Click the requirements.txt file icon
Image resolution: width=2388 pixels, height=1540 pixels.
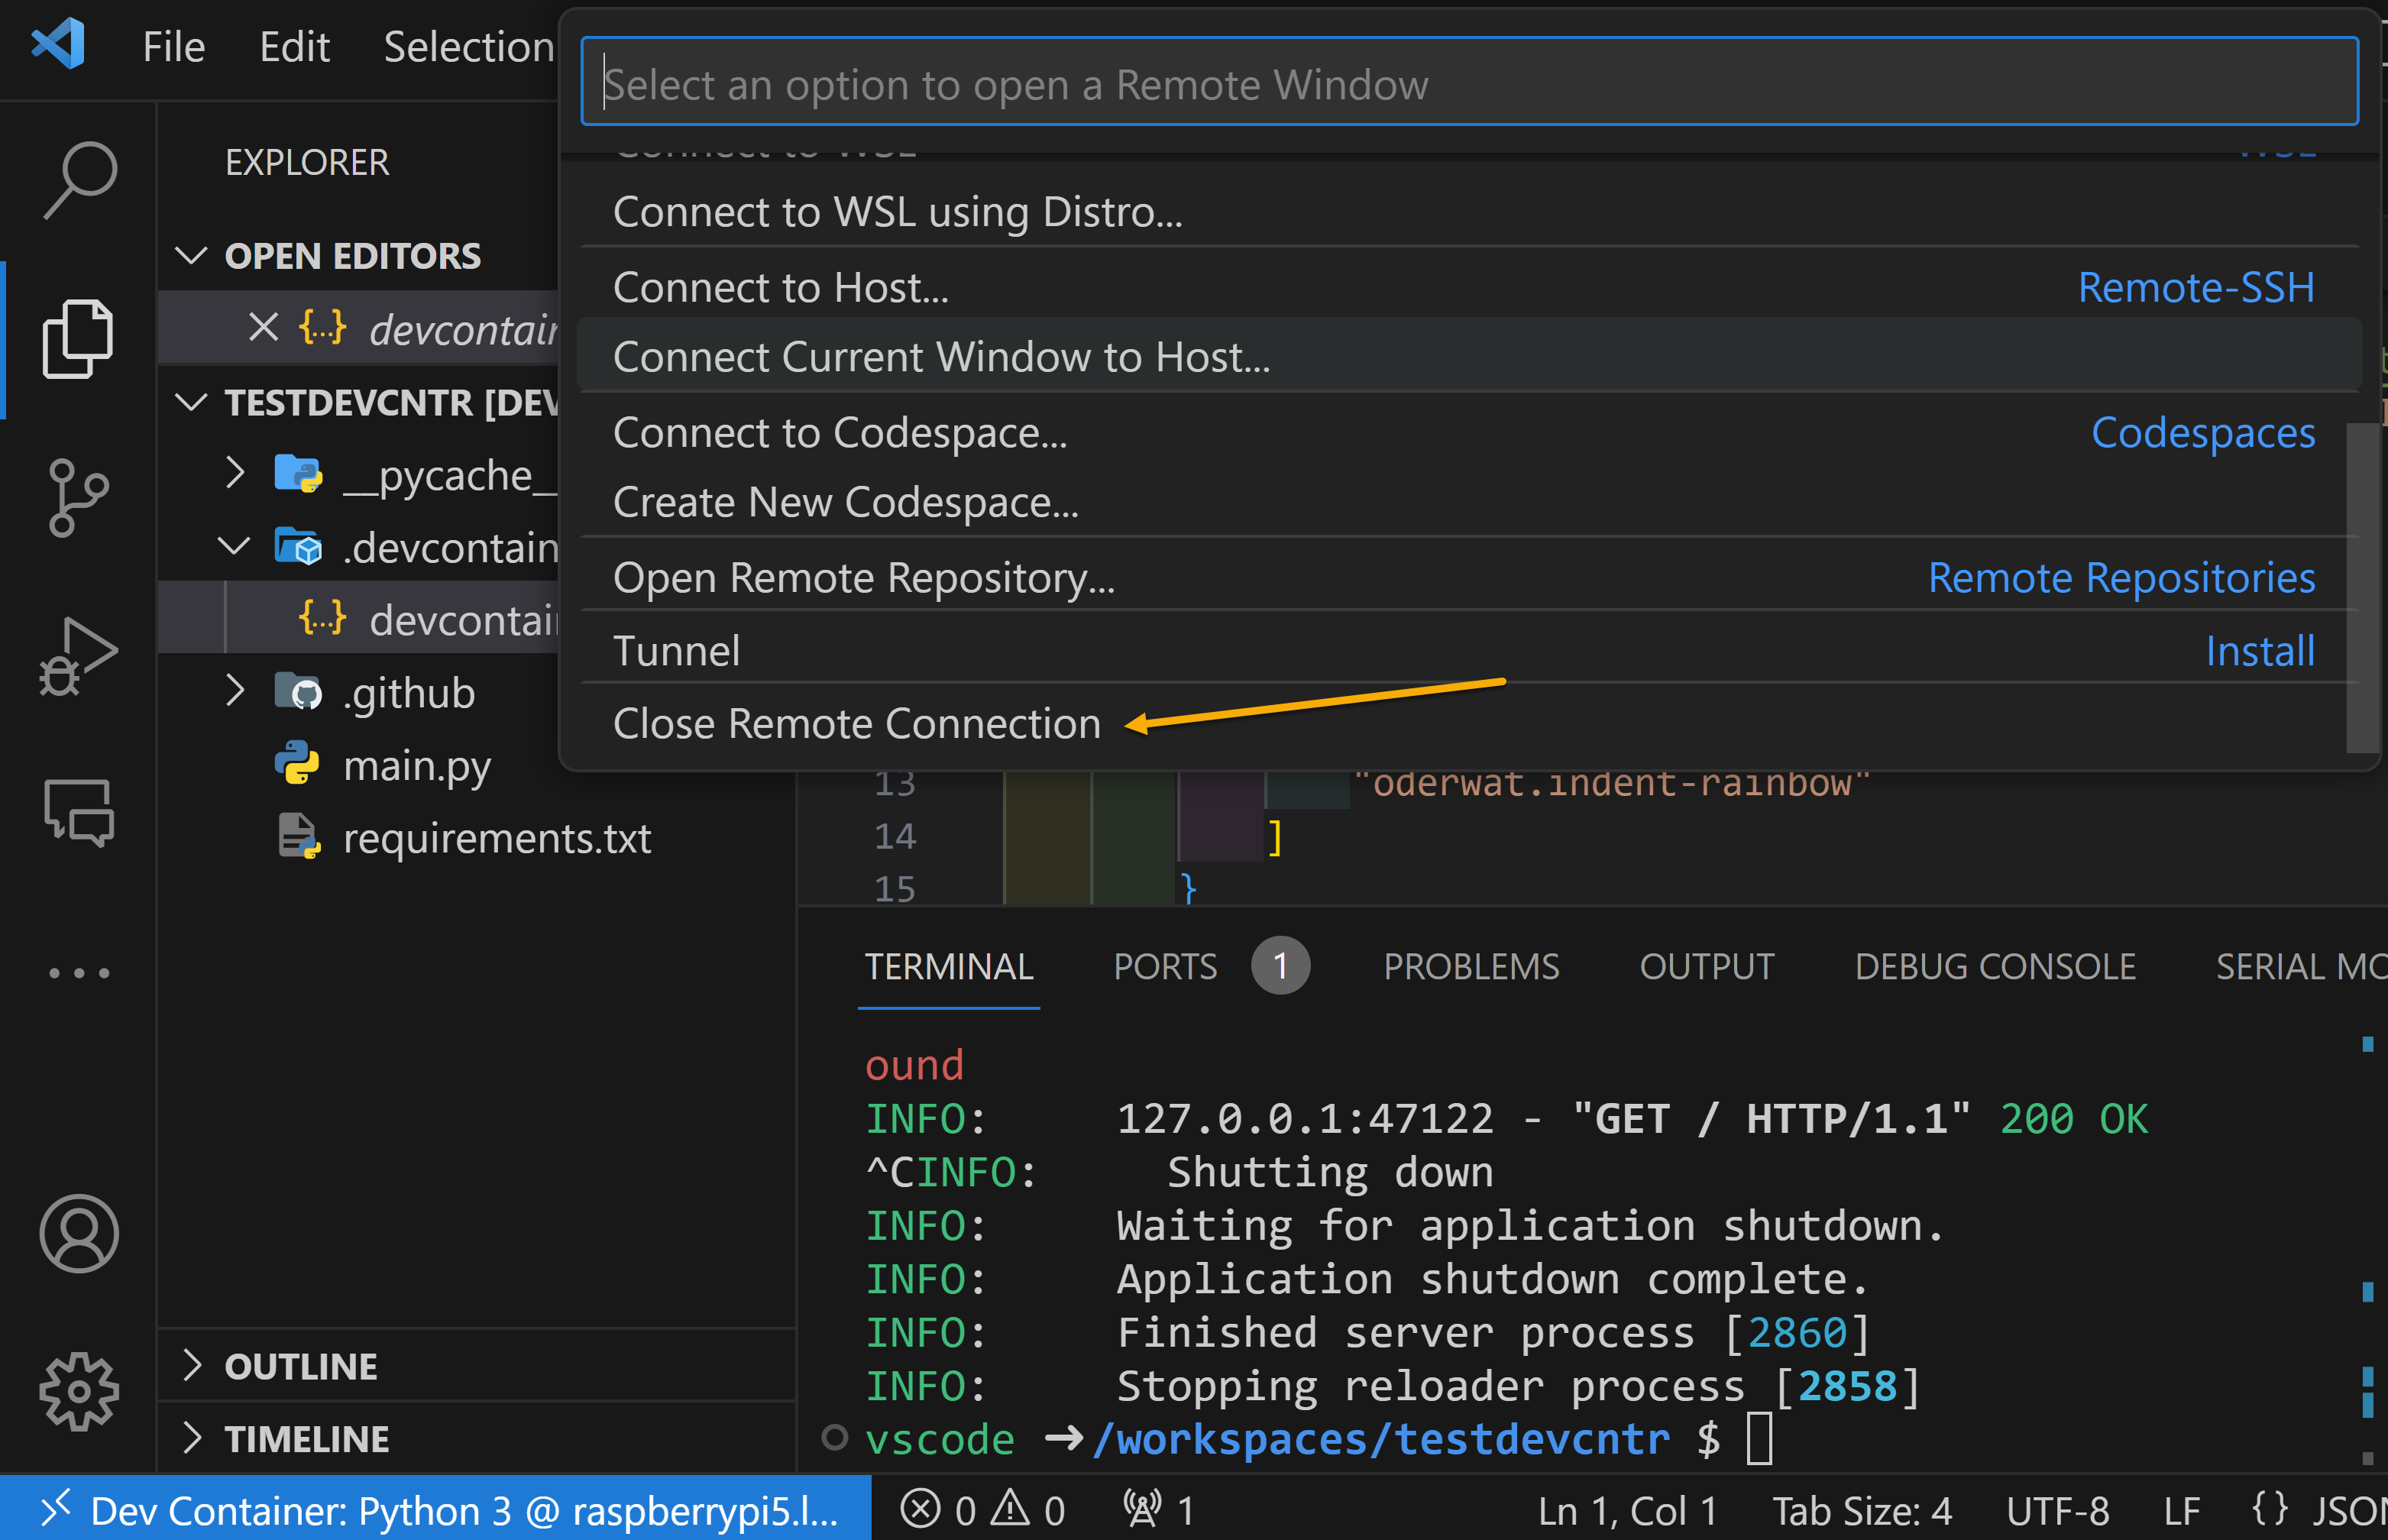coord(298,836)
